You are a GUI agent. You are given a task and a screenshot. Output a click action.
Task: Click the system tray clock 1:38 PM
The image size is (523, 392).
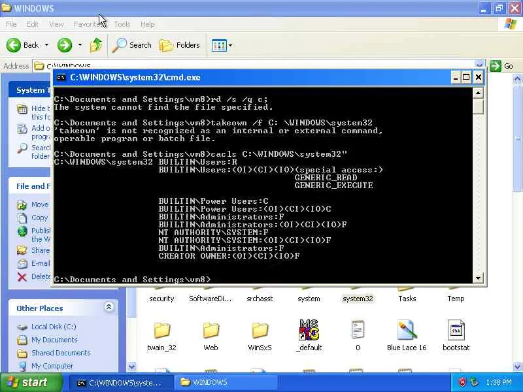(499, 382)
